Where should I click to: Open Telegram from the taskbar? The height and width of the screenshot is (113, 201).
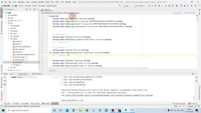point(106,110)
